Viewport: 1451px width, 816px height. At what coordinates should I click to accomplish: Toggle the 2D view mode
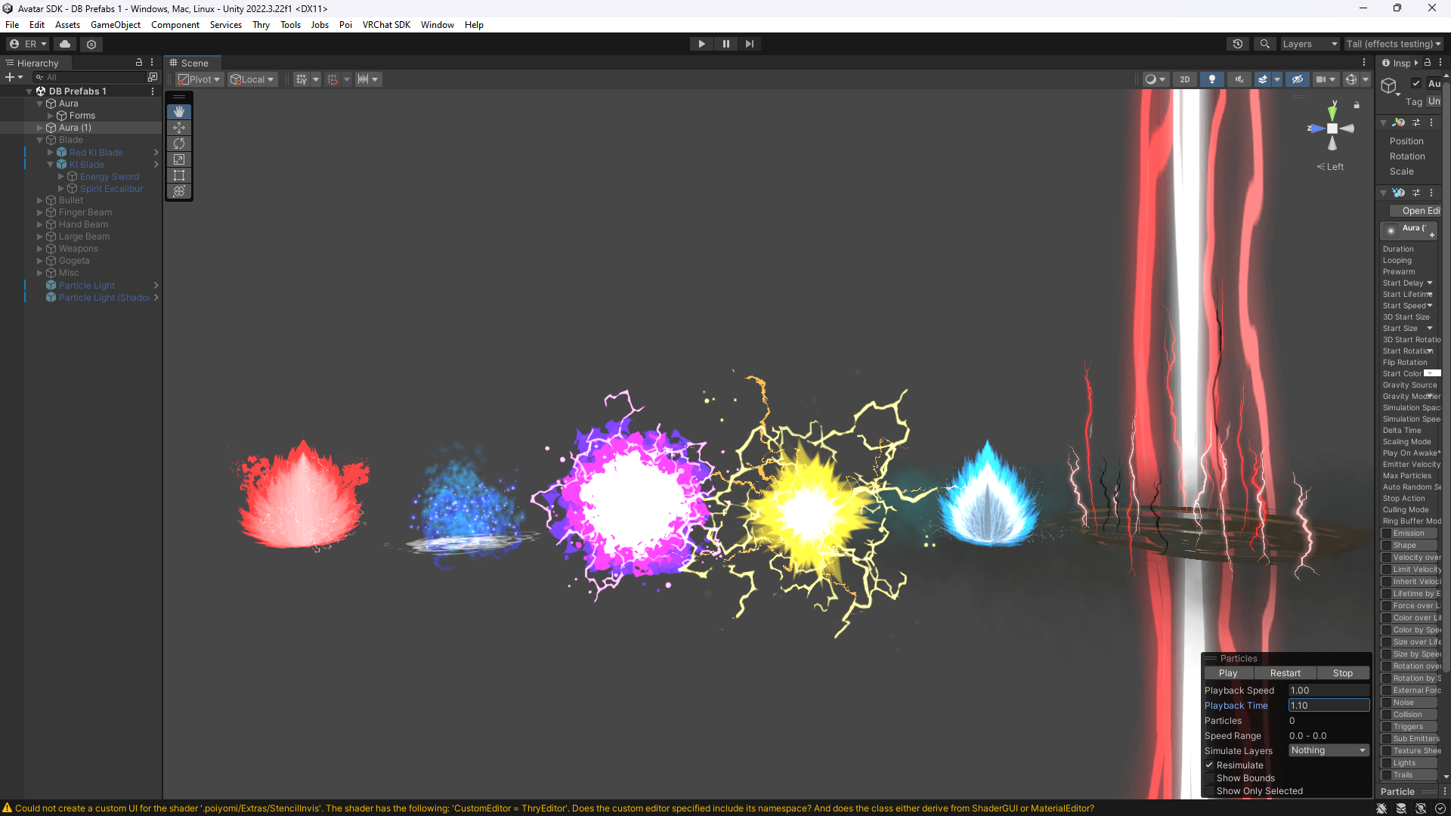pos(1185,79)
